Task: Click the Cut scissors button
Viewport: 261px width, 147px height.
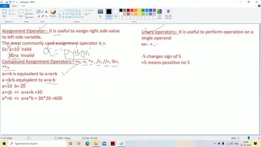Action: coord(11,10)
